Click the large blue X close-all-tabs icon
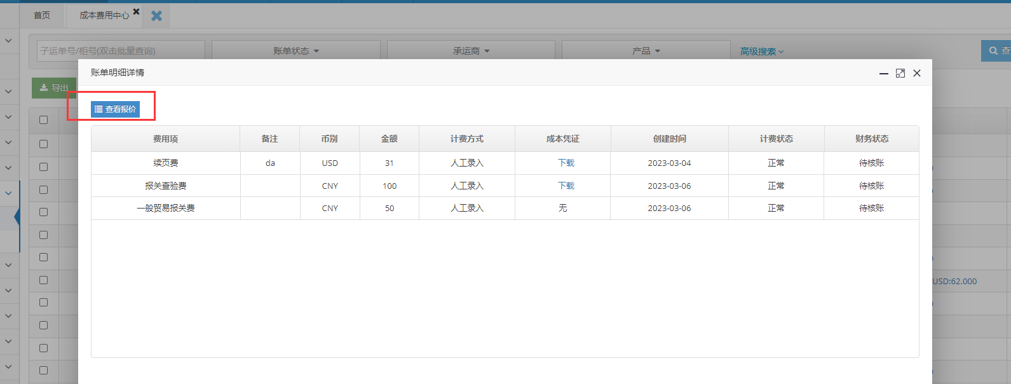 156,16
